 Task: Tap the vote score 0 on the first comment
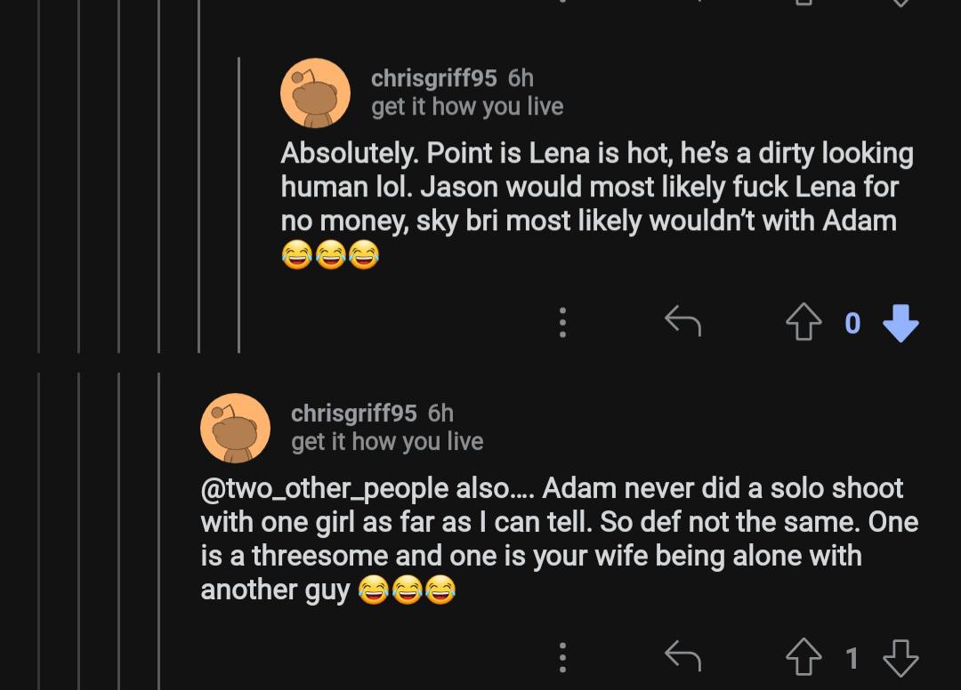coord(852,324)
